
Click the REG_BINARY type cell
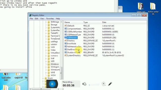[89, 52]
